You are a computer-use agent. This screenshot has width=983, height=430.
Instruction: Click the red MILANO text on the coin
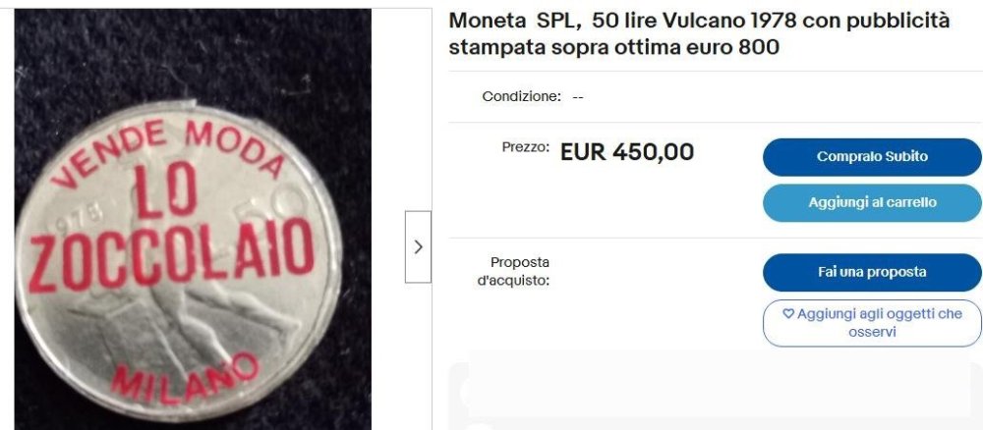(x=185, y=378)
